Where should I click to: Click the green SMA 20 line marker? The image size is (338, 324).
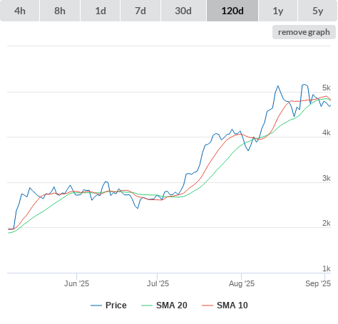147,305
